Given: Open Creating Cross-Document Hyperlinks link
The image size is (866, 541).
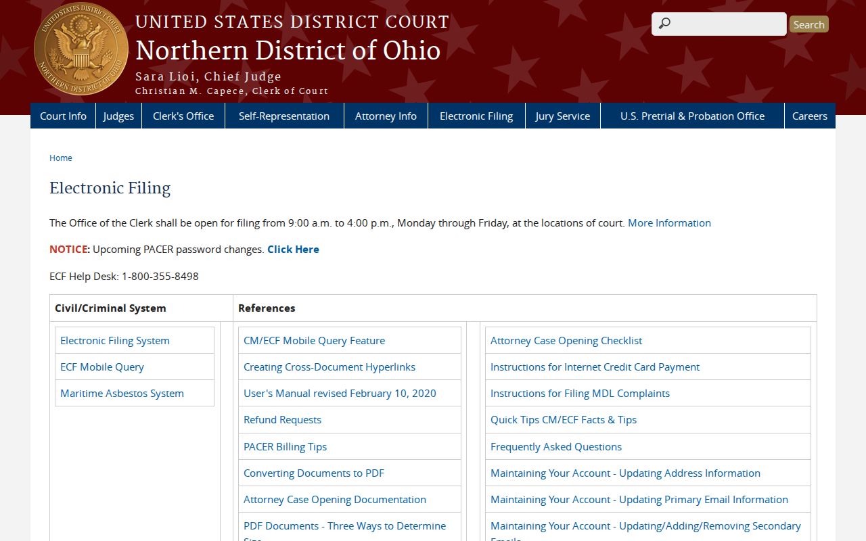Looking at the screenshot, I should coord(329,367).
